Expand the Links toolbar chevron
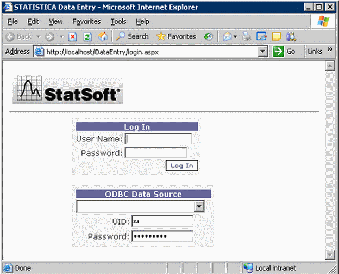The image size is (339, 274). coord(330,49)
